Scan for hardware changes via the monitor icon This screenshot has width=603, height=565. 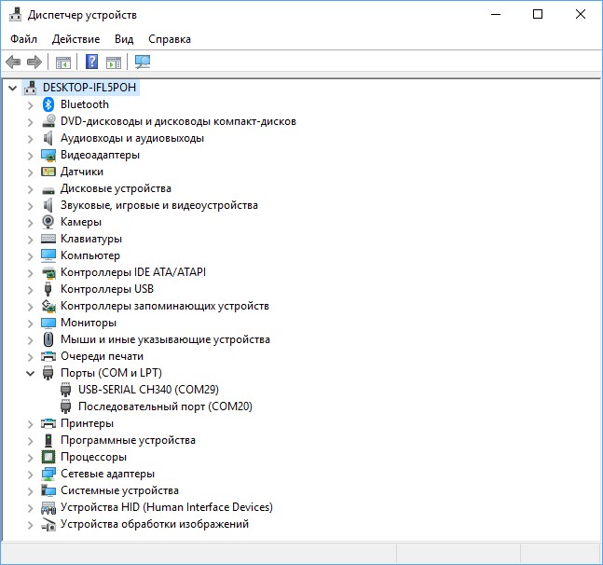click(x=143, y=62)
